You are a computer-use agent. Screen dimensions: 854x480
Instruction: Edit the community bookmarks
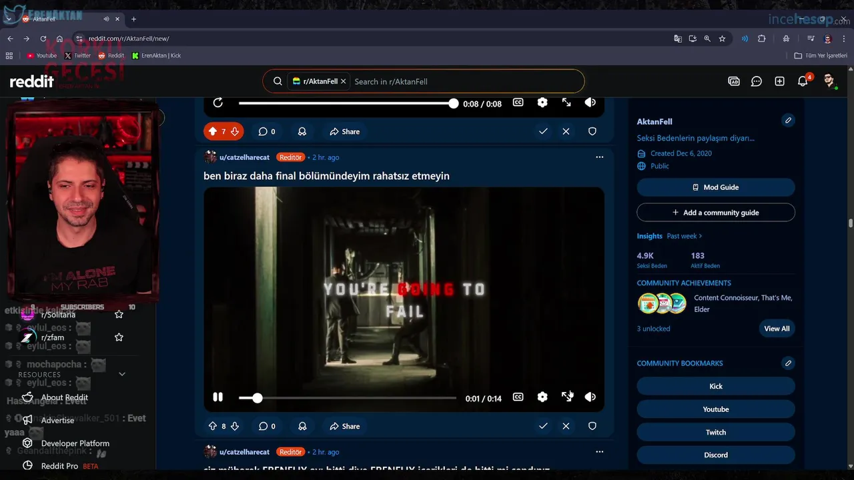[x=788, y=363]
